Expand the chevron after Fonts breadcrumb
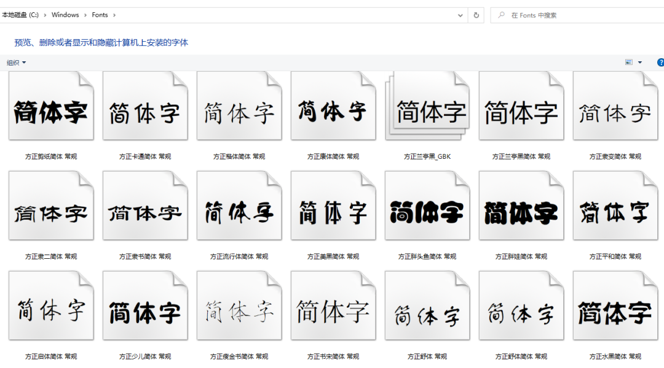Screen dimensions: 664x368 click(x=114, y=15)
